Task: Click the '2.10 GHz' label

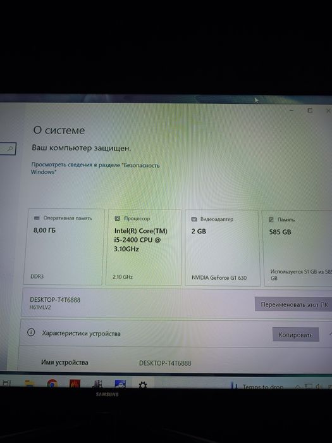Action: (x=123, y=277)
